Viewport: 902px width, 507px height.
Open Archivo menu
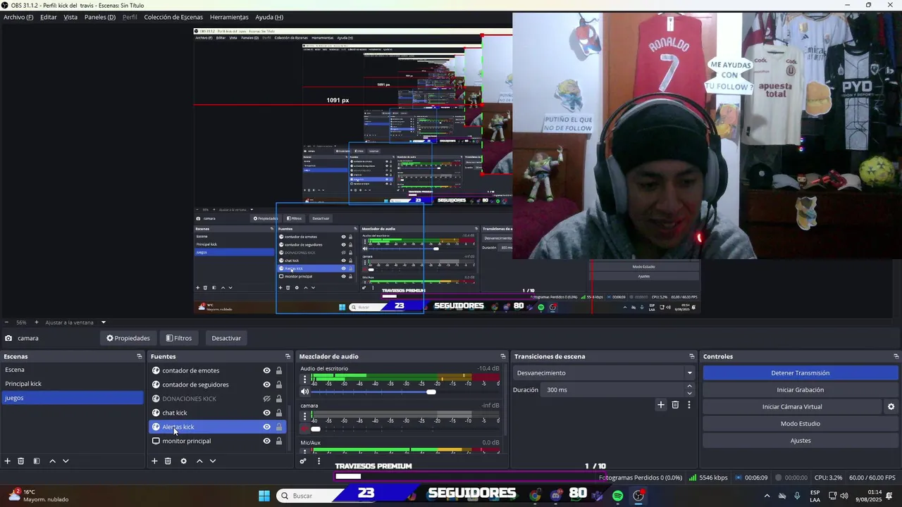pos(18,17)
